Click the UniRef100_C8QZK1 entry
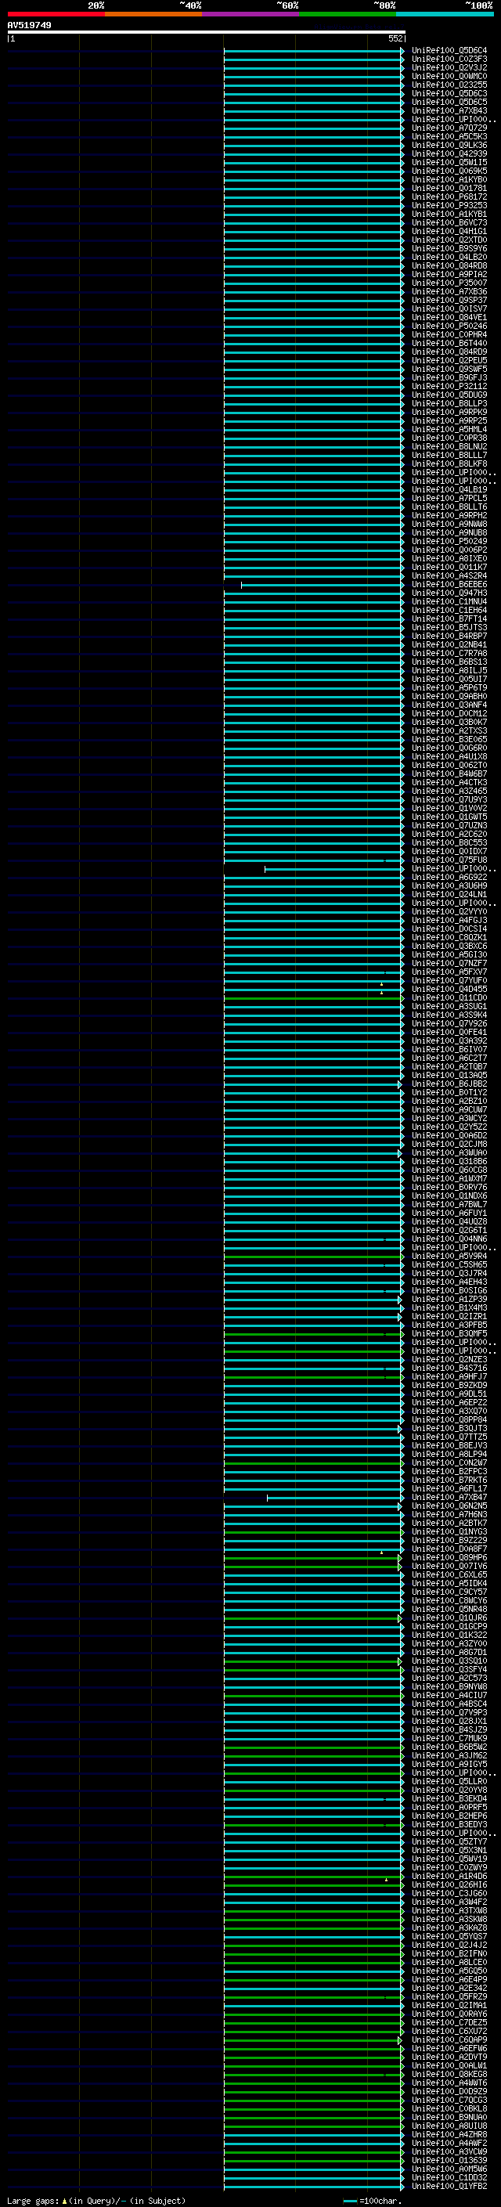The image size is (501, 2207). pos(449,937)
